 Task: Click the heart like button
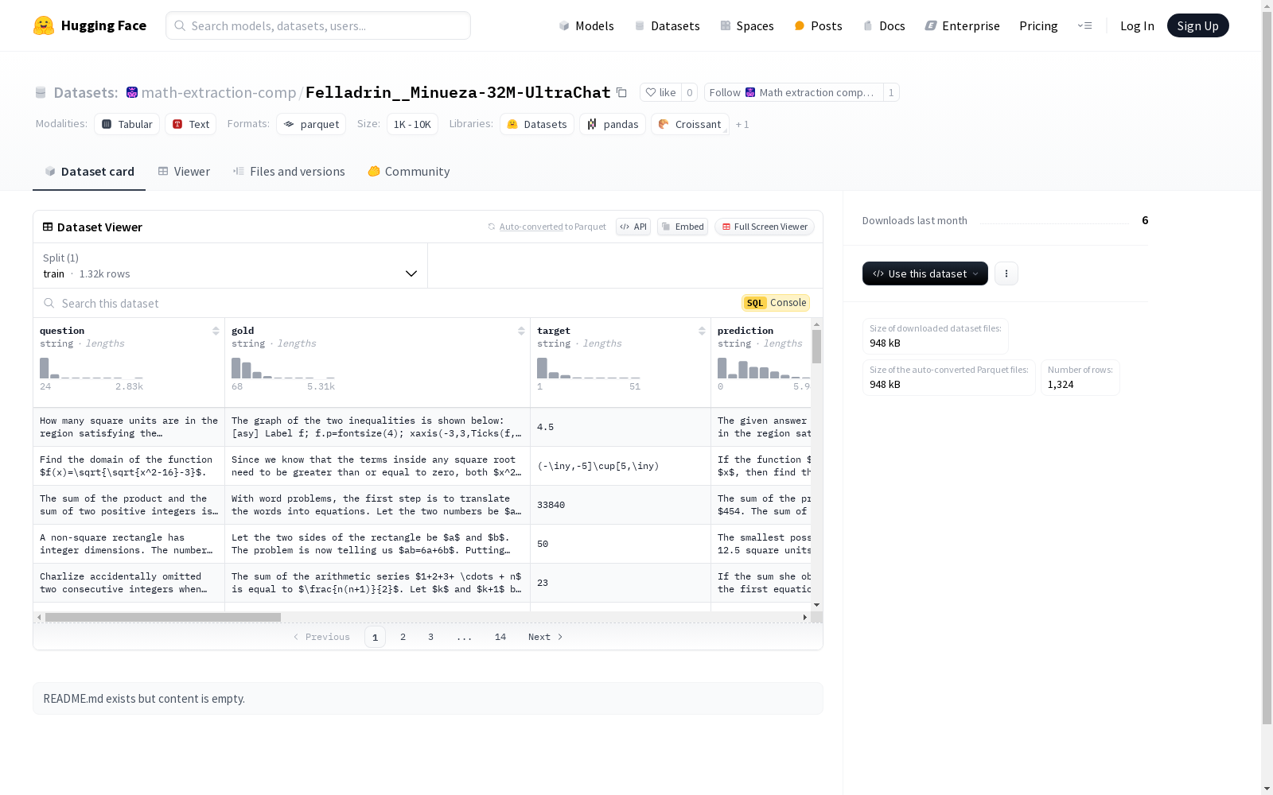pyautogui.click(x=660, y=92)
